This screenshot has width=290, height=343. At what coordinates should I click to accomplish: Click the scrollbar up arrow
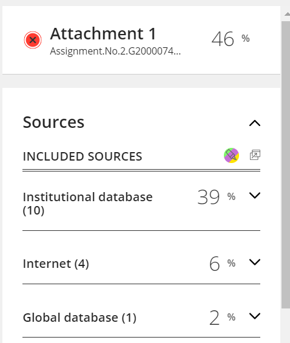pyautogui.click(x=287, y=14)
